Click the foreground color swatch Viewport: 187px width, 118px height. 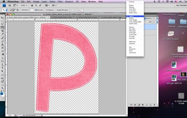(x=2, y=94)
